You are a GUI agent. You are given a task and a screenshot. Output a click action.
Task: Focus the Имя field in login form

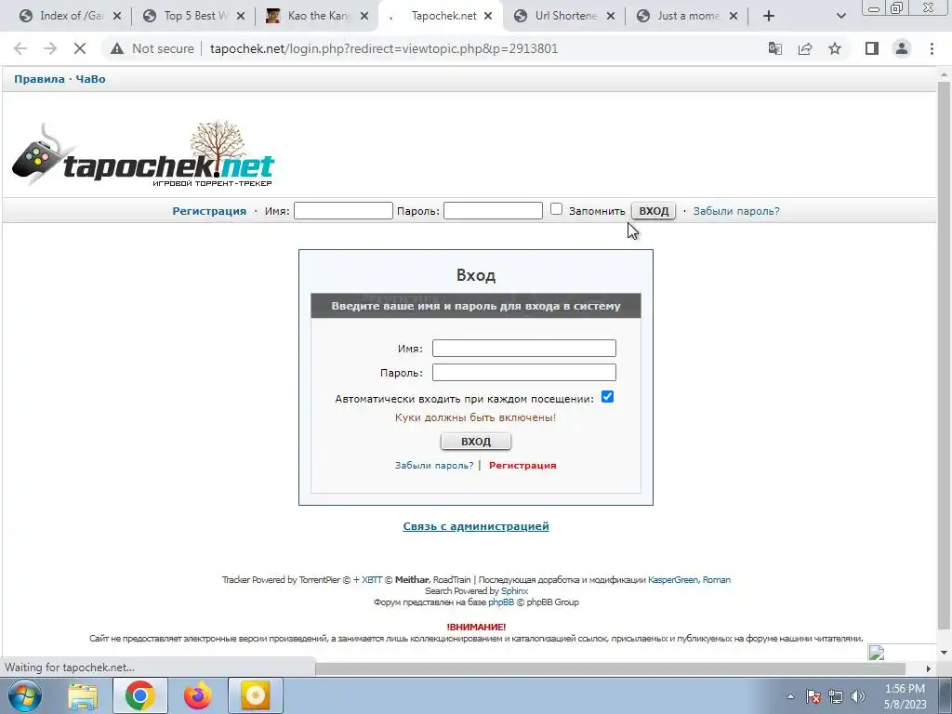pyautogui.click(x=524, y=348)
